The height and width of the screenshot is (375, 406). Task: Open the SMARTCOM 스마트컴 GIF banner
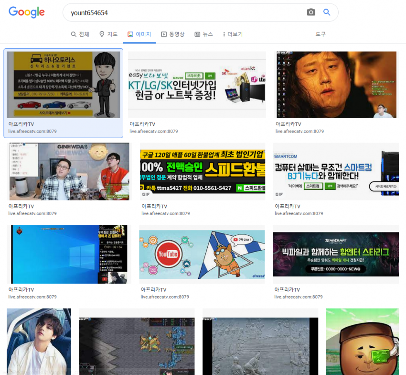coord(336,171)
